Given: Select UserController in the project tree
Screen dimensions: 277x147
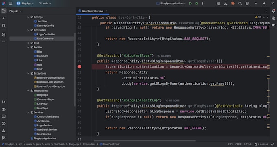Looking at the screenshot, I should 42,39.
